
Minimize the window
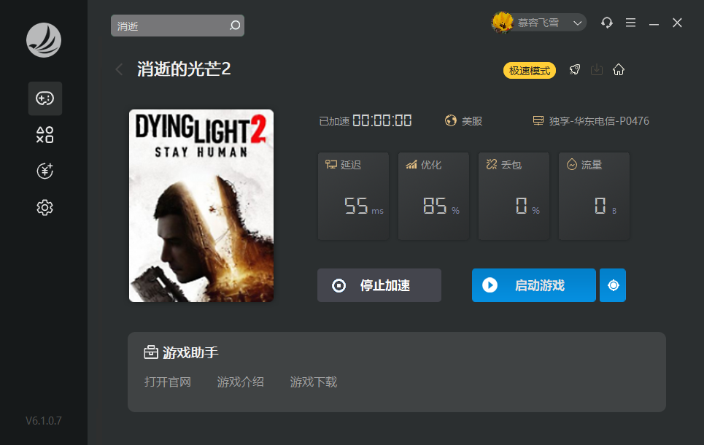(654, 23)
